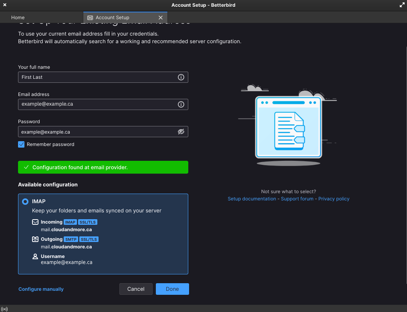Click the outgoing mail.cloudandmore.ca hostname
Screen dimensions: 407x312
66,247
